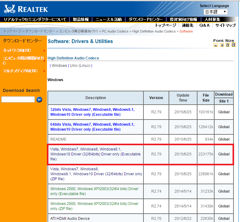The width and height of the screenshot is (240, 222).
Task: Click File Size column header
Action: tap(206, 98)
